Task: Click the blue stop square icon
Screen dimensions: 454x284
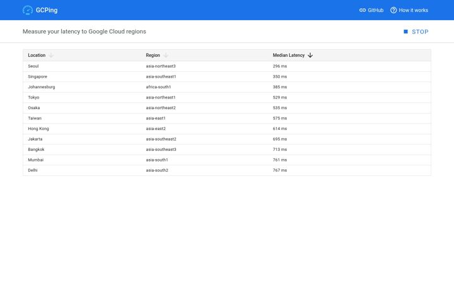Action: coord(405,32)
